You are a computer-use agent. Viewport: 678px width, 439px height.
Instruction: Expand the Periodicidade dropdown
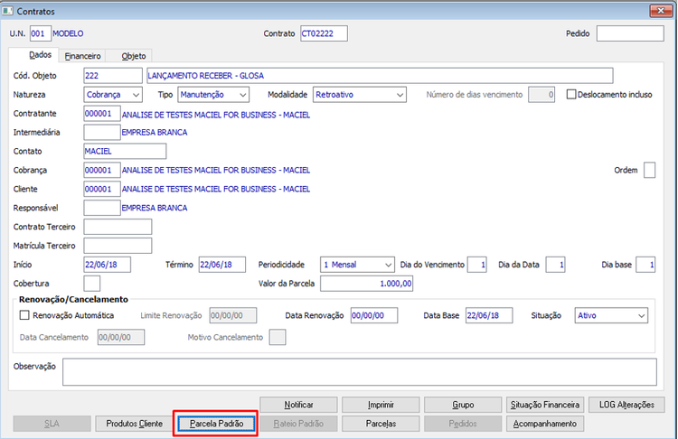[357, 265]
